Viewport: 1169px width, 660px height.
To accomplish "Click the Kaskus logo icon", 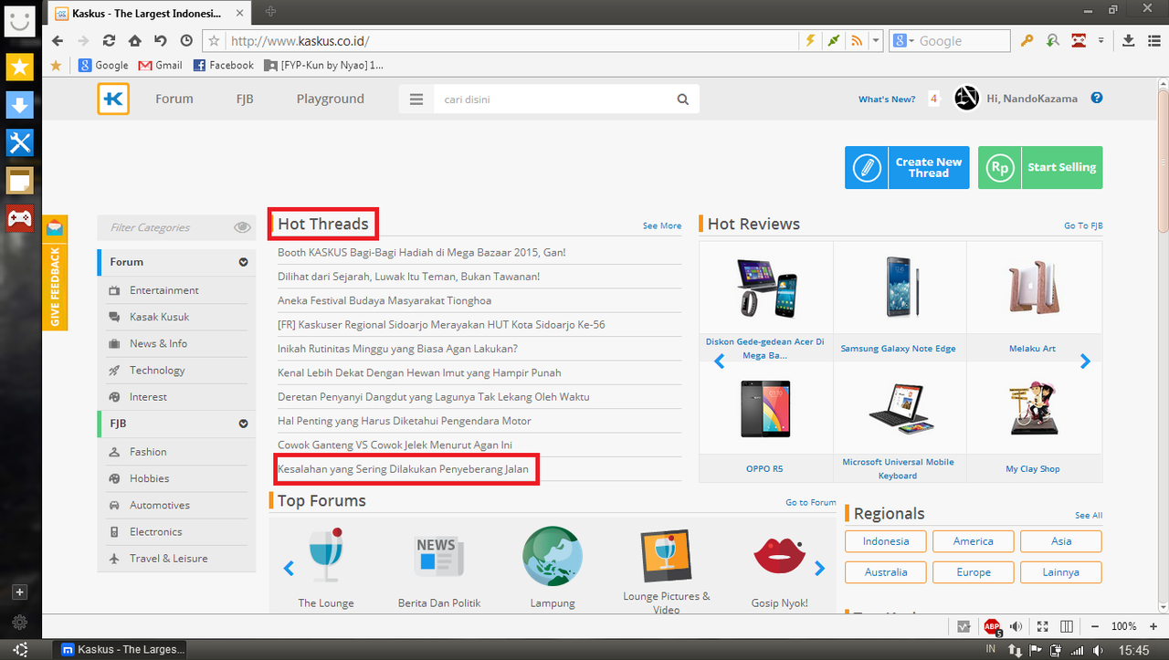I will point(114,99).
